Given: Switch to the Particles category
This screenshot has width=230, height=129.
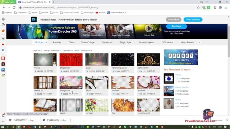Looking at the screenshot, I should click(x=57, y=42).
